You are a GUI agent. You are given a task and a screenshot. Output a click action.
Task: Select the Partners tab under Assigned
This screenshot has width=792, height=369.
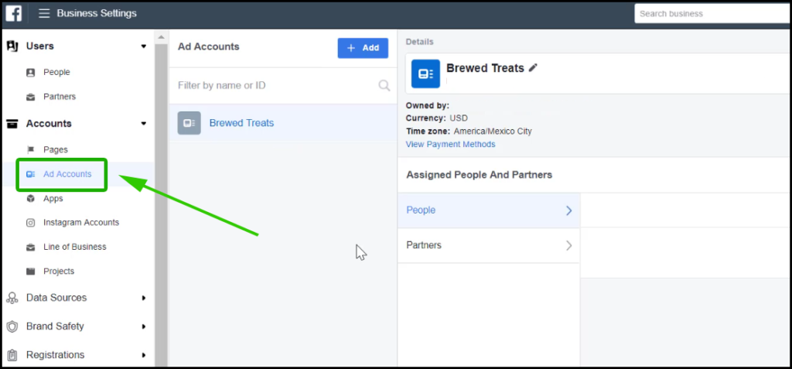489,245
